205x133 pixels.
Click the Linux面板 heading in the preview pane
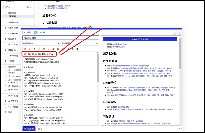[x=110, y=102]
